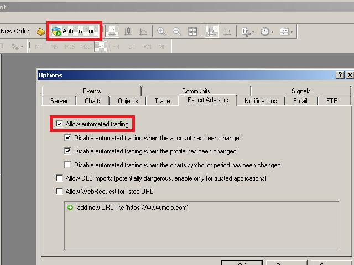Click green plus to add new URL
Viewport: 354px width, 265px height.
[70, 208]
